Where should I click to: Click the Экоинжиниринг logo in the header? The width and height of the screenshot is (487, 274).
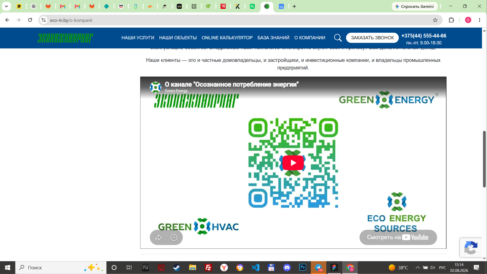pyautogui.click(x=65, y=38)
